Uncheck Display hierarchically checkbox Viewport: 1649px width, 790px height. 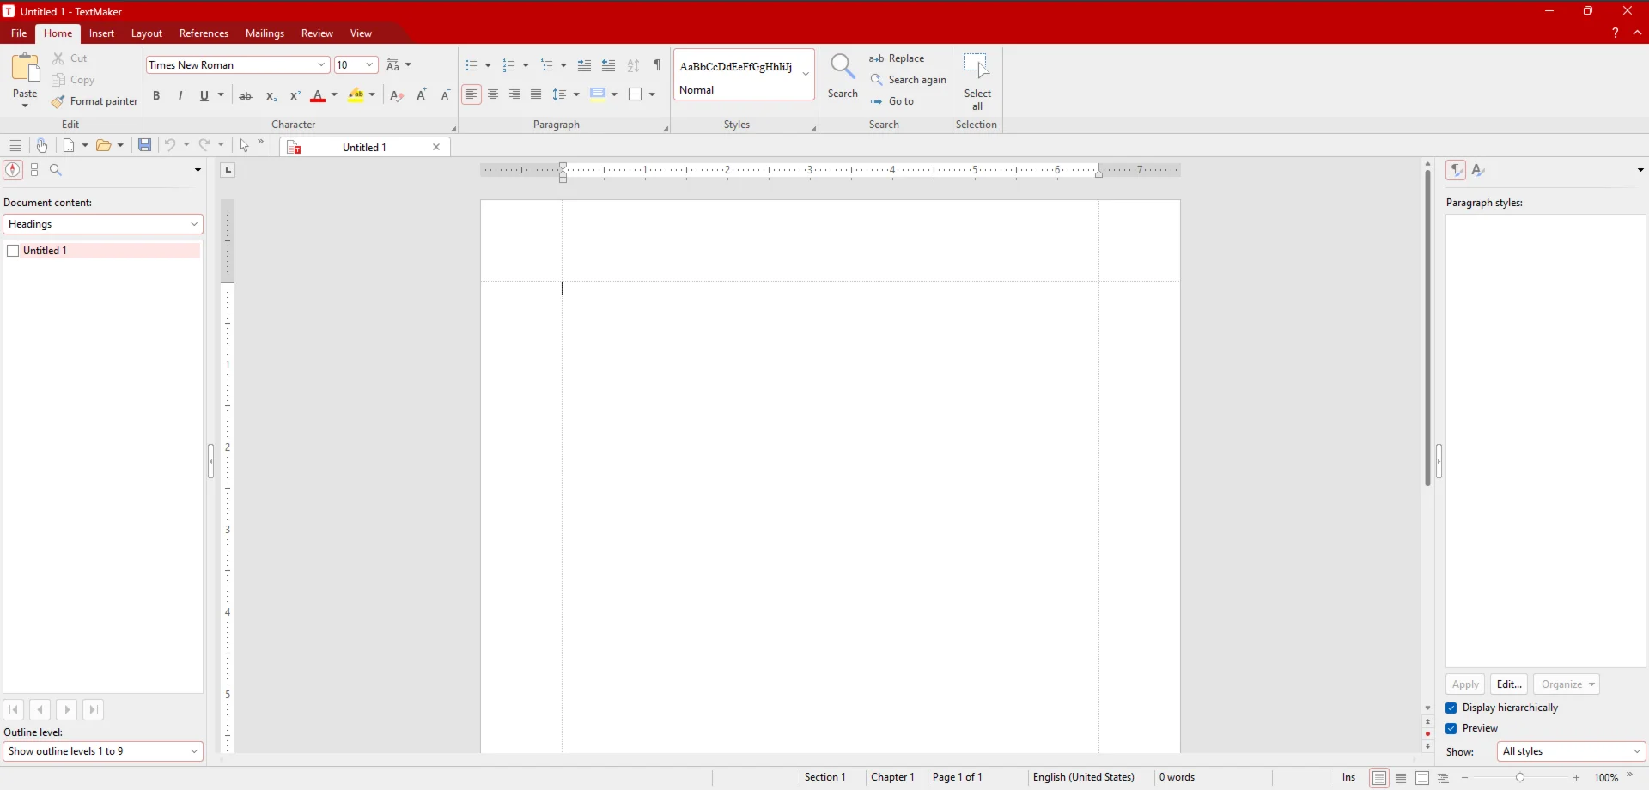tap(1451, 708)
